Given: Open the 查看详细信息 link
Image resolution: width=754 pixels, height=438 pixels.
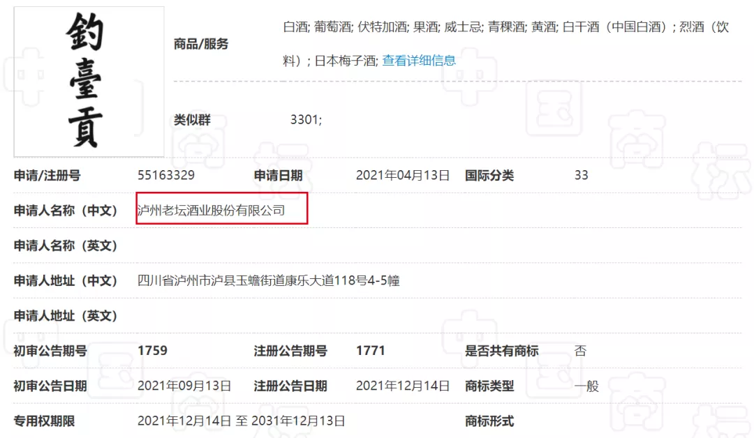Looking at the screenshot, I should [x=418, y=61].
